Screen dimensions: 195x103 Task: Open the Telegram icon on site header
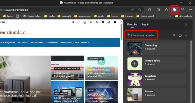pos(103,22)
